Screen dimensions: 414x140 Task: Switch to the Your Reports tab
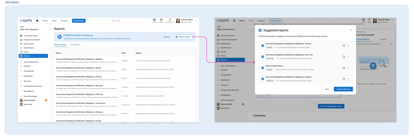pyautogui.click(x=75, y=45)
